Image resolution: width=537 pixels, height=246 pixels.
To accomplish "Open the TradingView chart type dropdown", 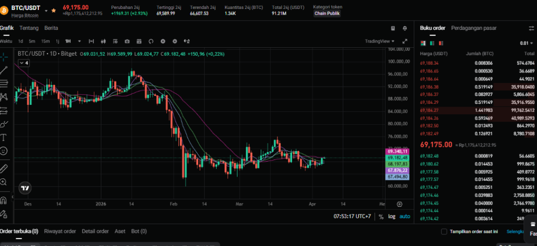I will [380, 41].
